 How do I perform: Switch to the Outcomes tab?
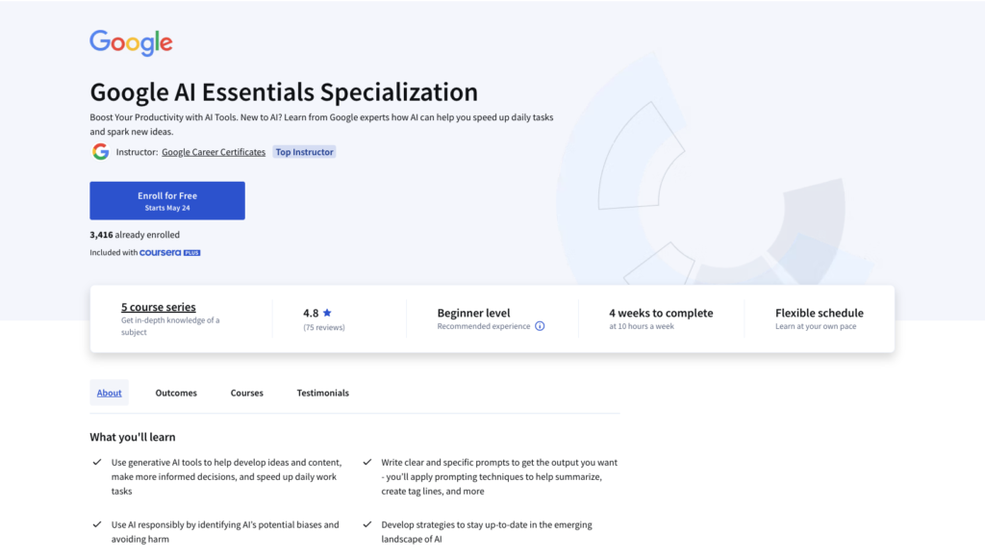pyautogui.click(x=176, y=393)
